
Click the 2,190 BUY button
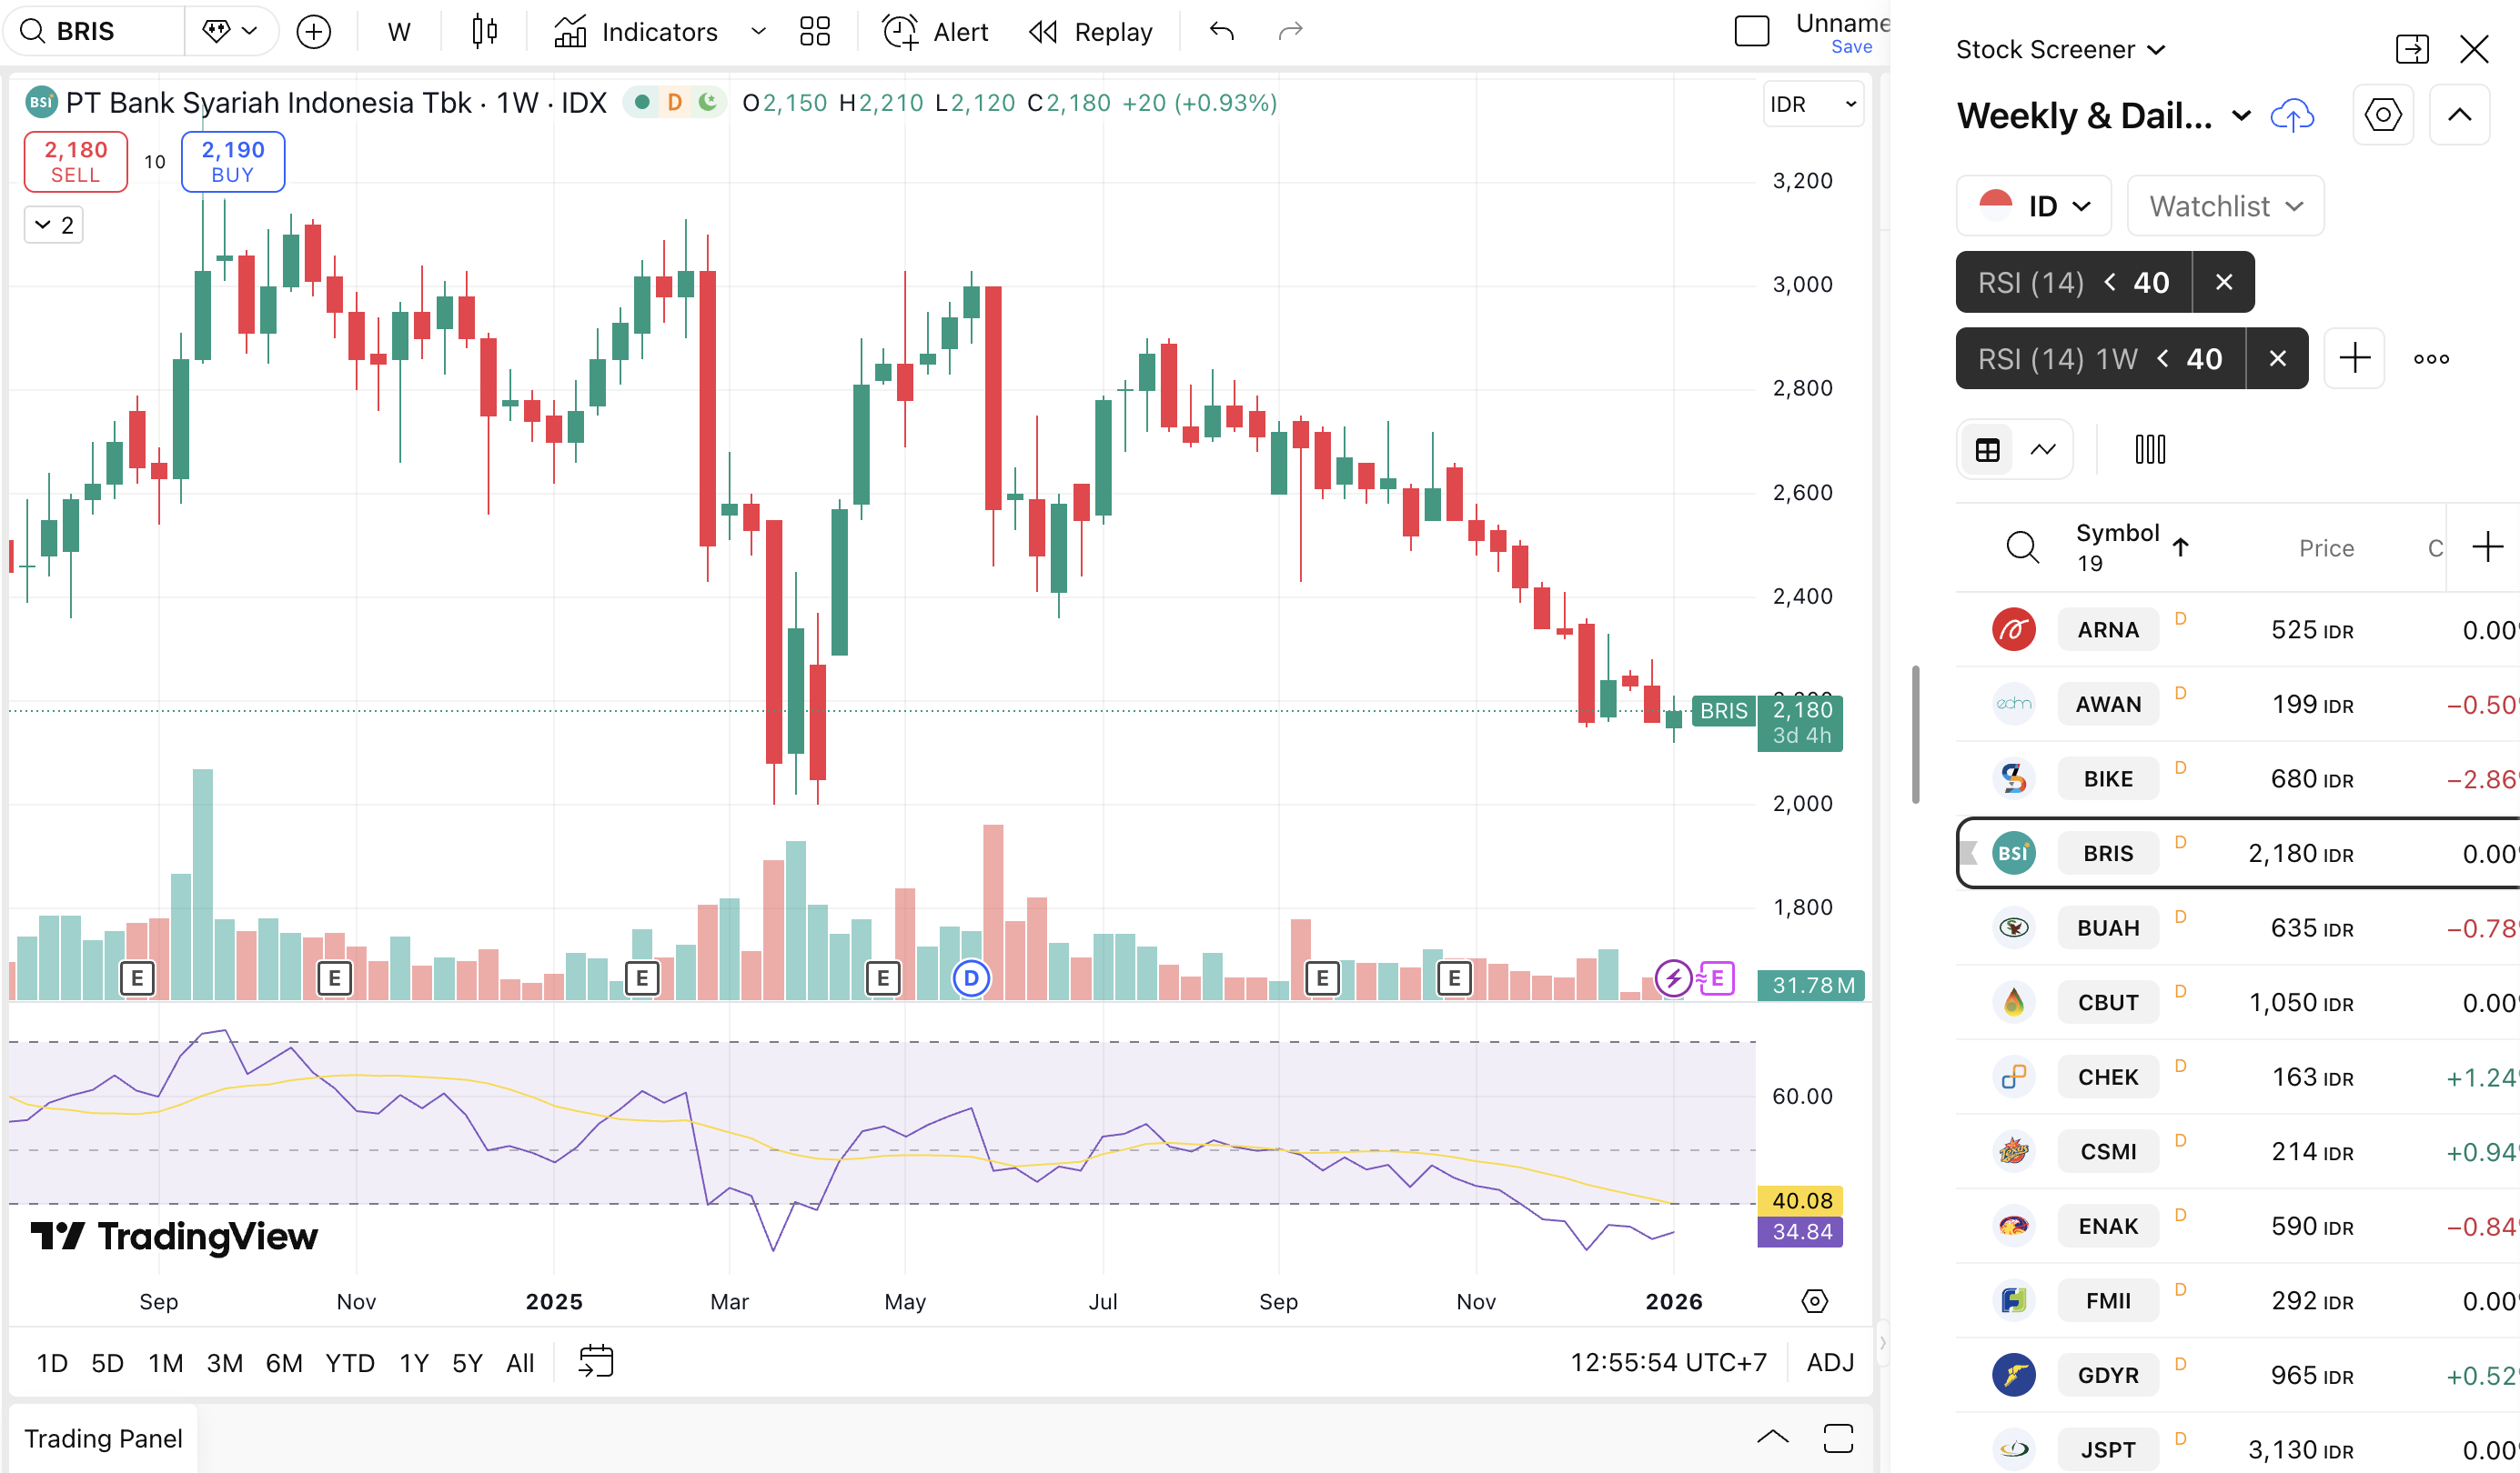click(233, 161)
